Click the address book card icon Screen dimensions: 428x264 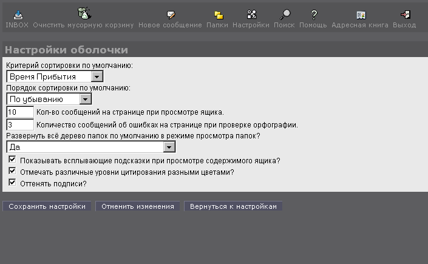361,15
